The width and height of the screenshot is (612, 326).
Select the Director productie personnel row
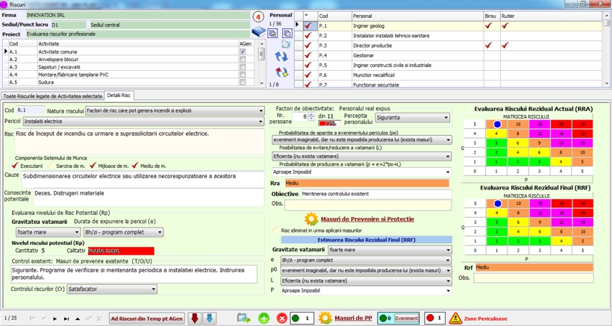[x=449, y=46]
